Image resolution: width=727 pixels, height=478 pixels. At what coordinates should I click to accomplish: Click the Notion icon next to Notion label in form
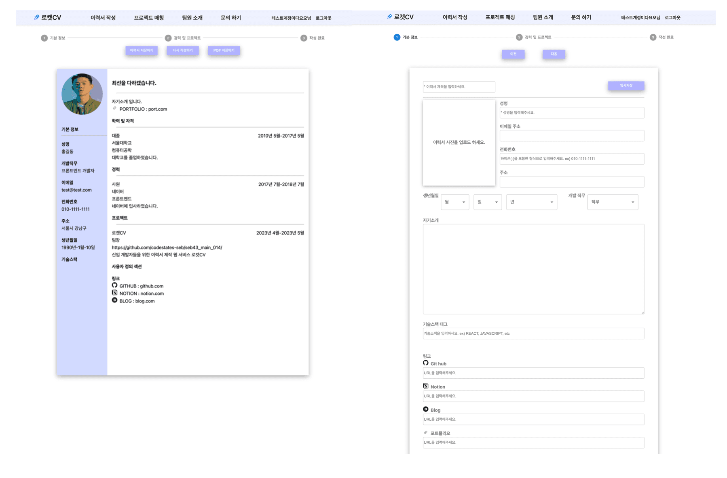[x=425, y=386]
